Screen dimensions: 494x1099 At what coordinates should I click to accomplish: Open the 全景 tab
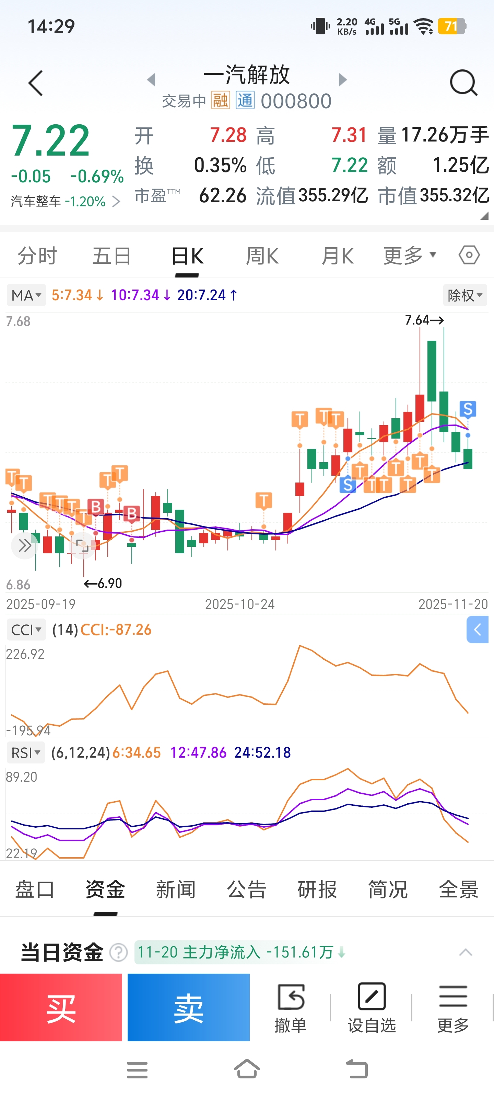pos(459,890)
